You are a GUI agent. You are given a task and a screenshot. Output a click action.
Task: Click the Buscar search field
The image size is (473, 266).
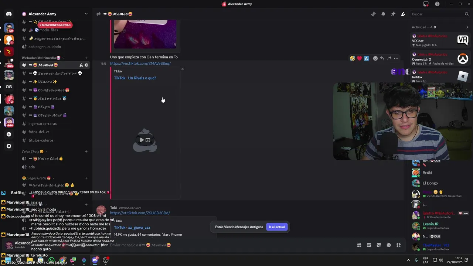pos(440,14)
